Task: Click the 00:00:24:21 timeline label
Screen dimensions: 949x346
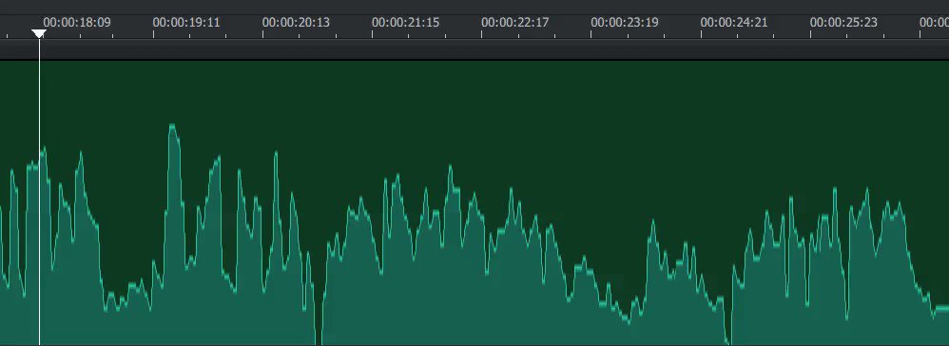Action: point(734,23)
